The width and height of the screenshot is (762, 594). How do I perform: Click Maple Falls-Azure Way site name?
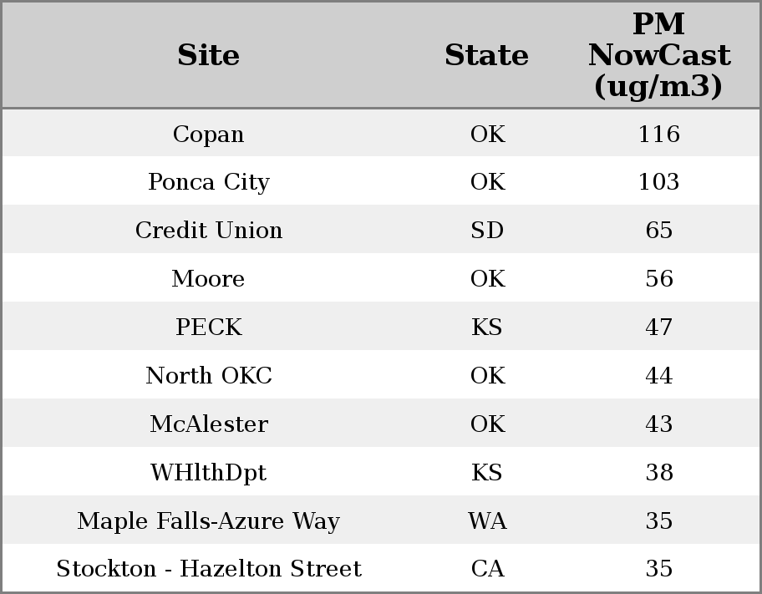point(209,521)
